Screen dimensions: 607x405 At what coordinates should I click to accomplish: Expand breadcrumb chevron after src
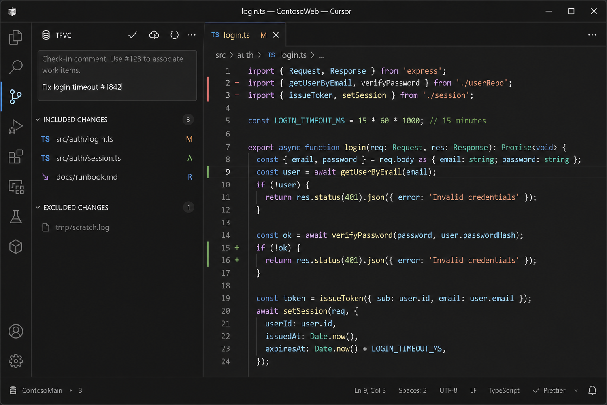(x=231, y=55)
